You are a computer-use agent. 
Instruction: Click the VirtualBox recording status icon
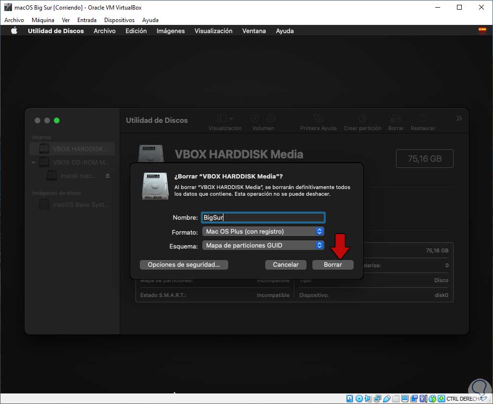coord(414,399)
